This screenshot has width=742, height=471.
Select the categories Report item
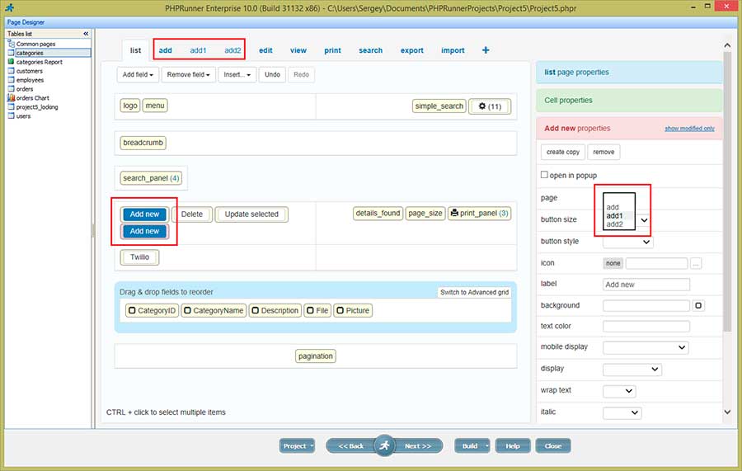click(x=39, y=62)
